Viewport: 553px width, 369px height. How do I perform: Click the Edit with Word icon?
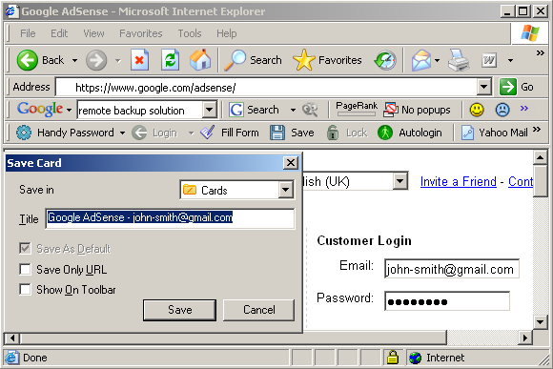point(489,60)
